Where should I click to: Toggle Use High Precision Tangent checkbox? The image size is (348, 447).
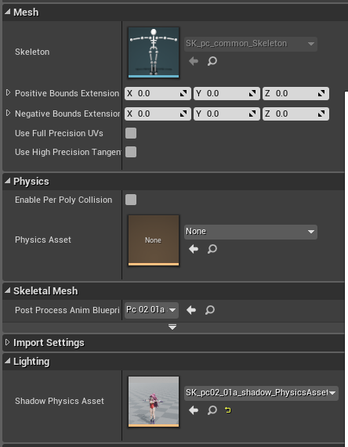tap(131, 152)
